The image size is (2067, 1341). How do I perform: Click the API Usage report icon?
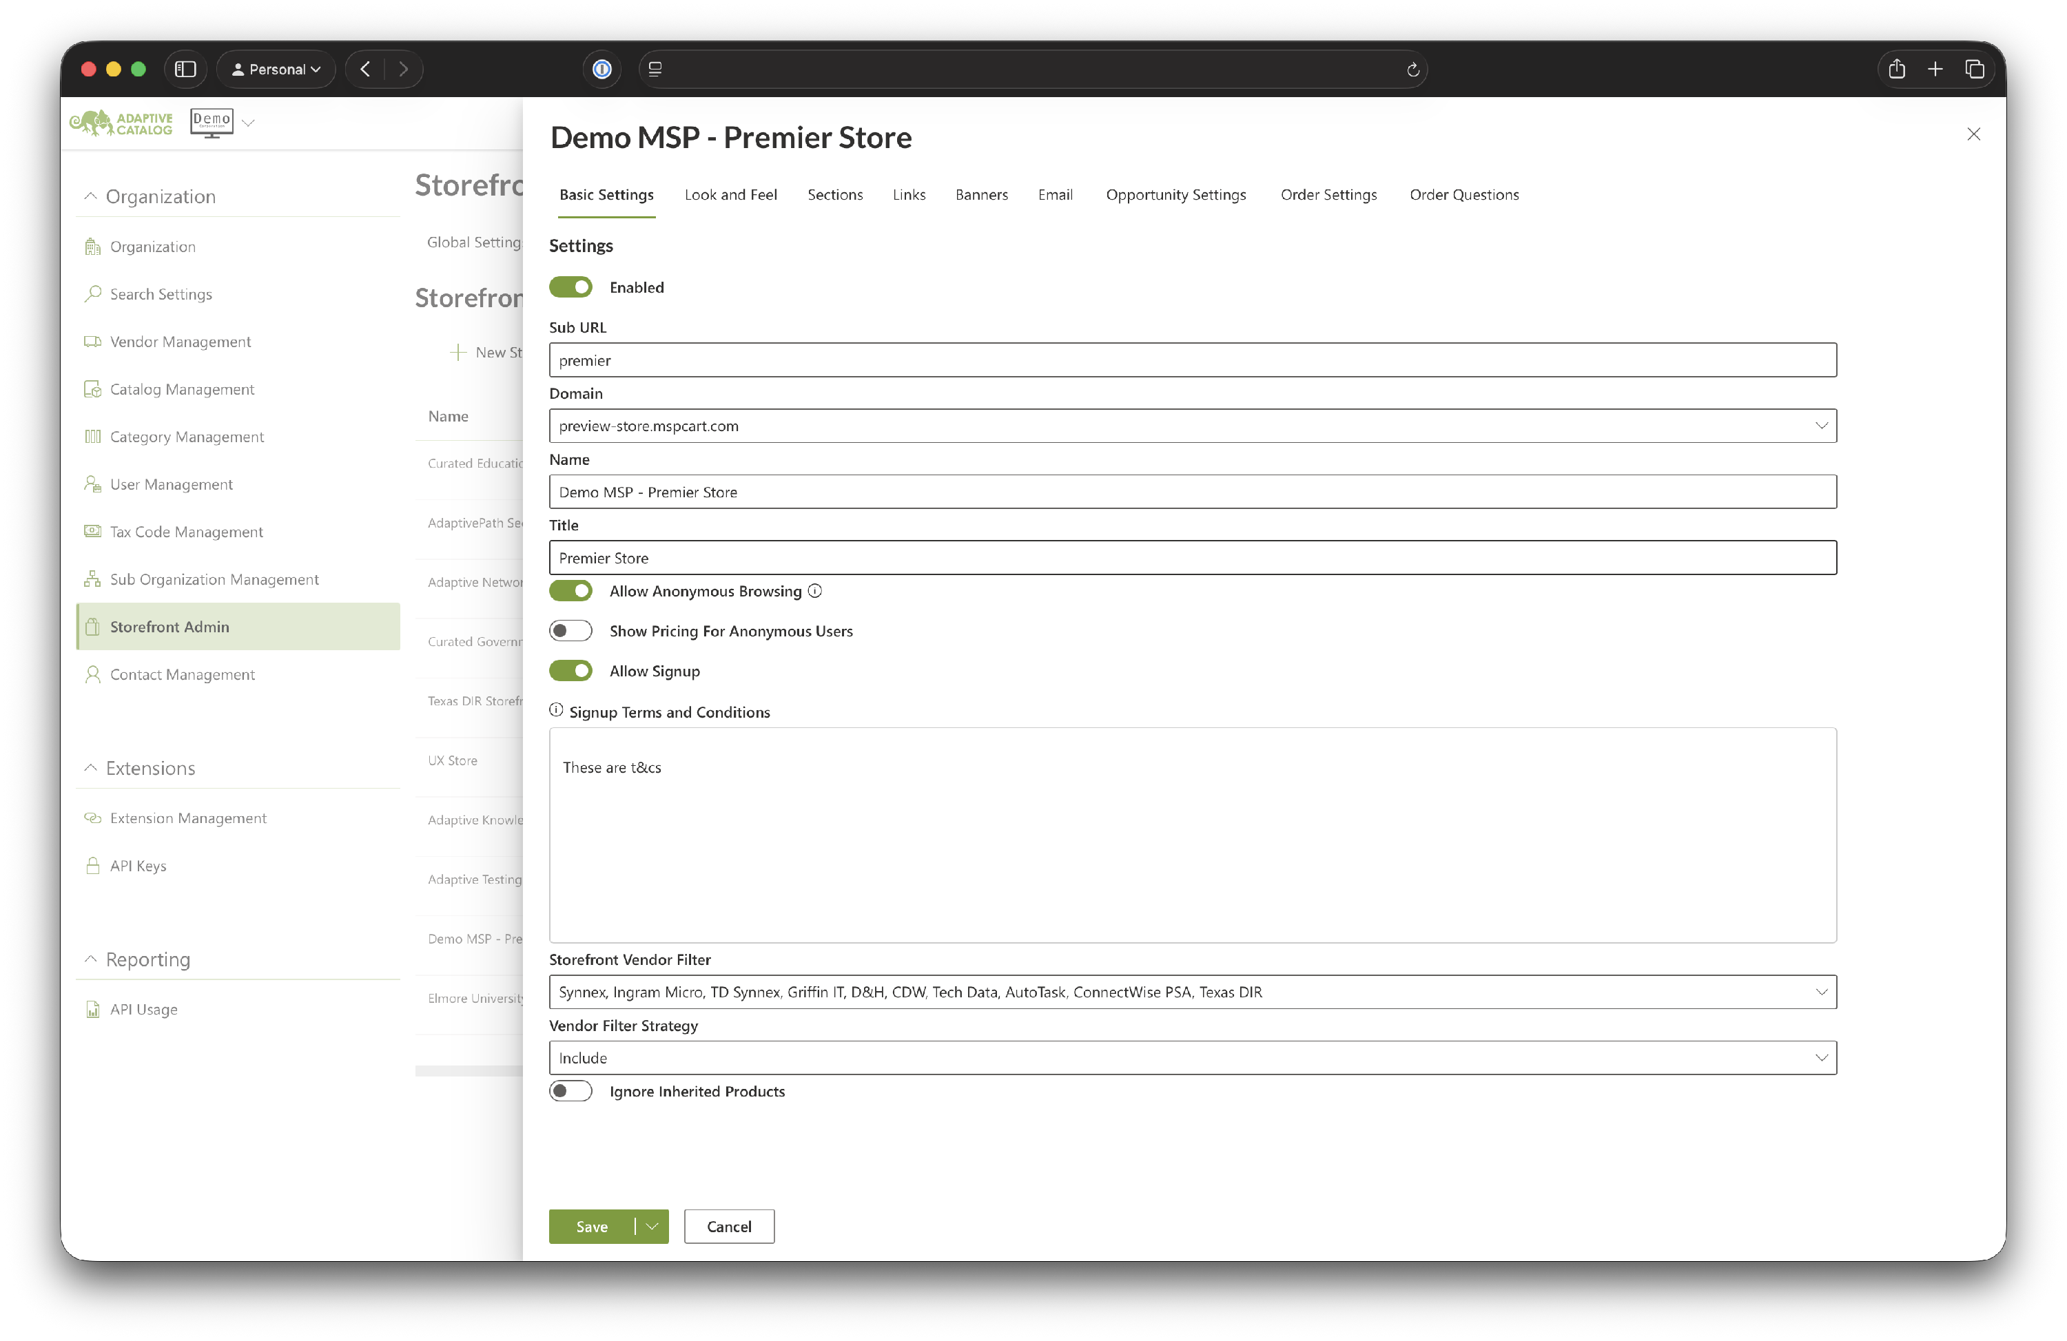(92, 1008)
